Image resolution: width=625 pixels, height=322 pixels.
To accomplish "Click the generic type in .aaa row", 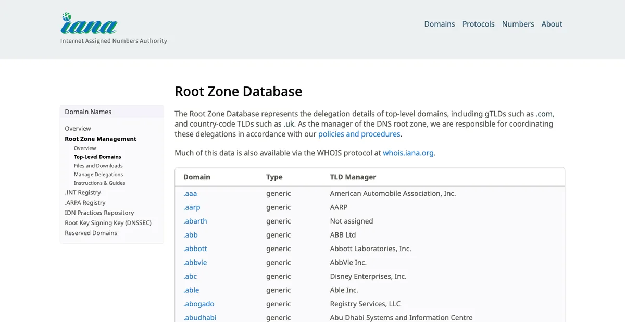I will pos(279,193).
